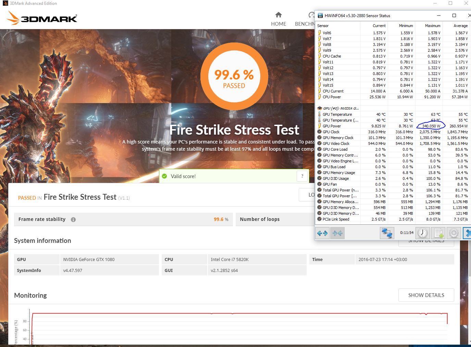Click the green checkmark beside Valid score
Screen dimensions: 471x347
point(164,176)
